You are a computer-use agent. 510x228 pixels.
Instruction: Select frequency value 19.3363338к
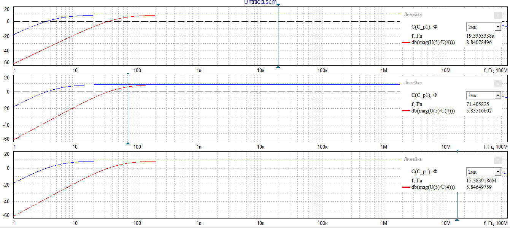pos(480,36)
